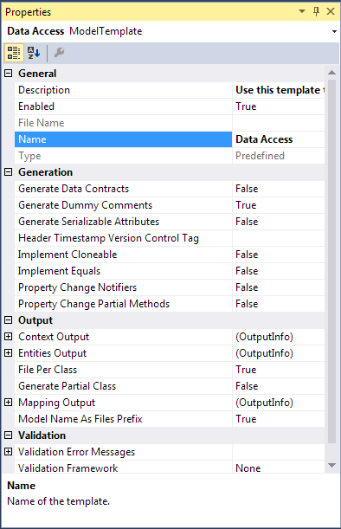This screenshot has height=529, width=341.
Task: Collapse the Output category
Action: (9, 319)
